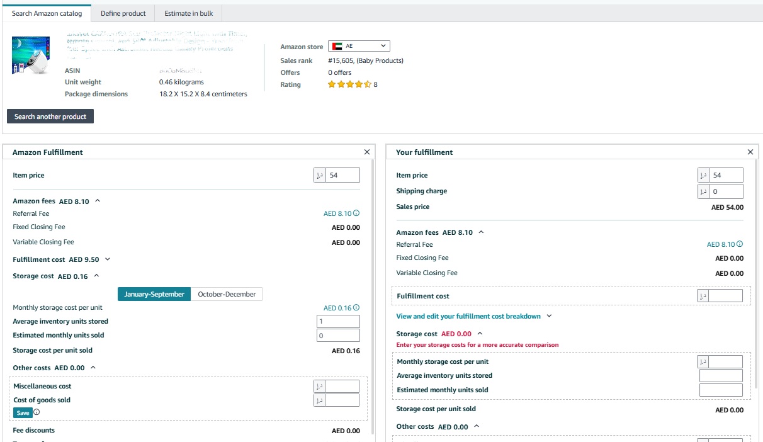This screenshot has height=442, width=763.
Task: Collapse Amazon fees in Amazon Fulfillment panel
Action: pos(98,201)
